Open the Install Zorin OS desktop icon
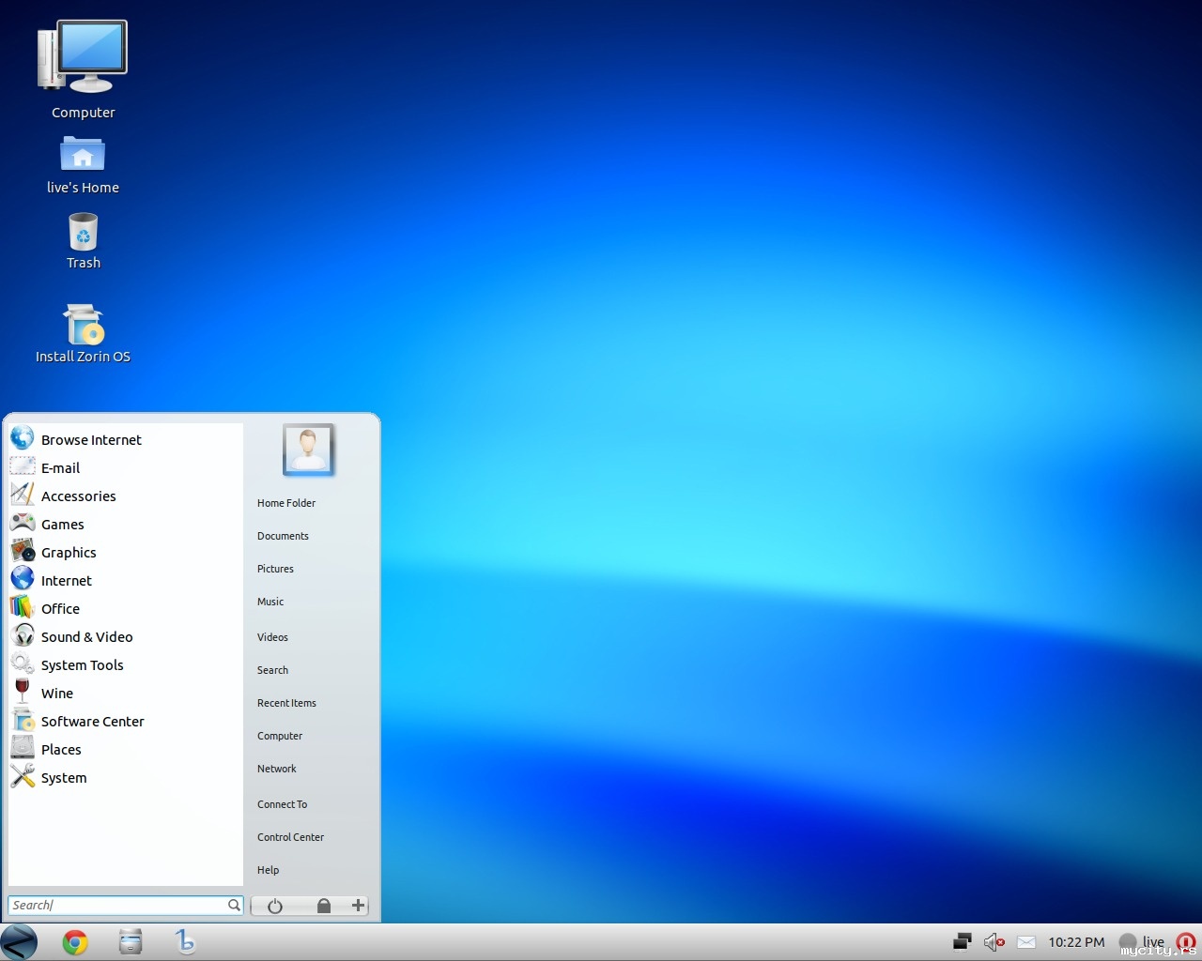 (x=83, y=326)
